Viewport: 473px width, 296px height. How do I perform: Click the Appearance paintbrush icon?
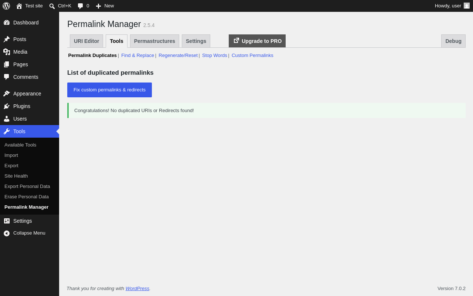[x=7, y=94]
